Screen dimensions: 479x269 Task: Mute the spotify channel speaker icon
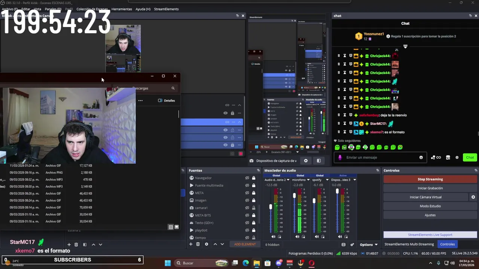[x=317, y=236]
